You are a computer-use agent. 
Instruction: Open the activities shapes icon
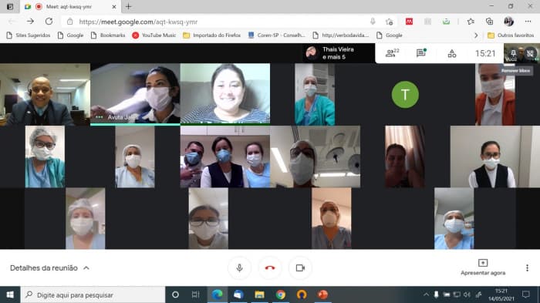(x=452, y=53)
